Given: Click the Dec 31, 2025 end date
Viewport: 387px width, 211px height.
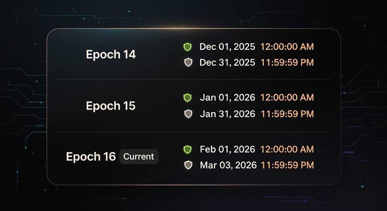Looking at the screenshot, I should click(227, 62).
